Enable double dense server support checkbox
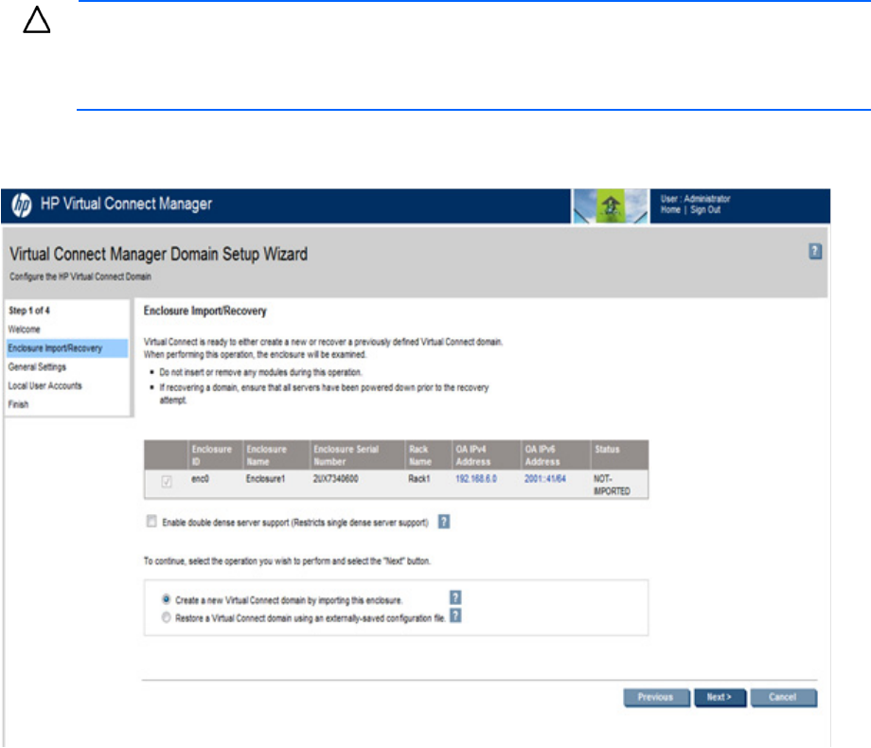871x748 pixels. tap(151, 521)
